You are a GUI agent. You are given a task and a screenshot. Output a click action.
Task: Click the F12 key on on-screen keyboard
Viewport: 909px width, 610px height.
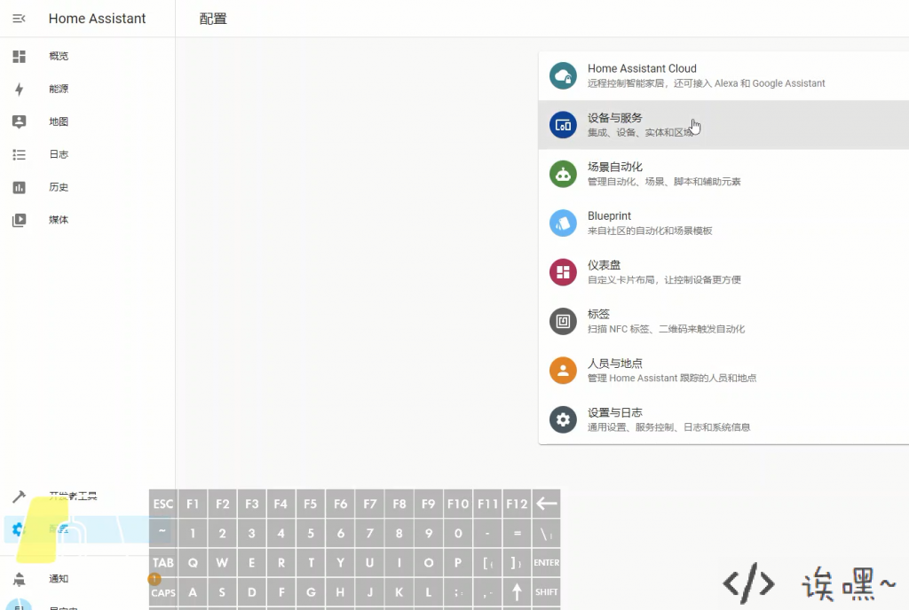coord(518,504)
